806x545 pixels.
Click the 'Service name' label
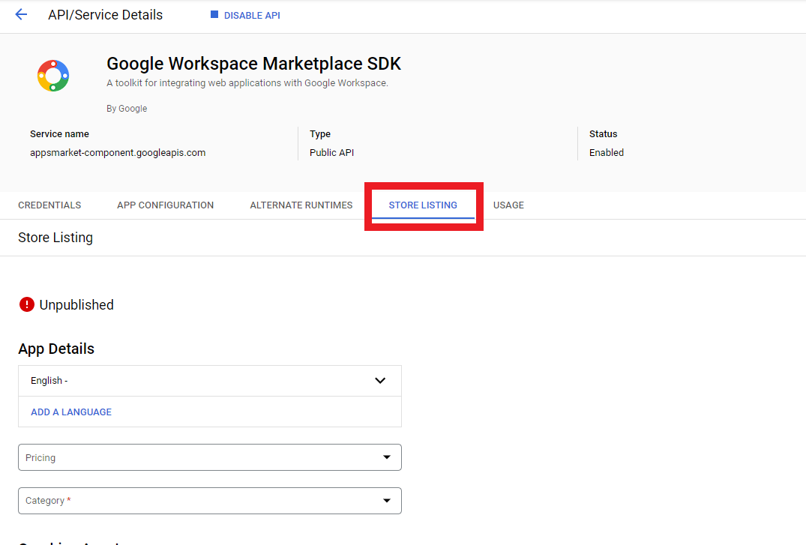tap(59, 133)
